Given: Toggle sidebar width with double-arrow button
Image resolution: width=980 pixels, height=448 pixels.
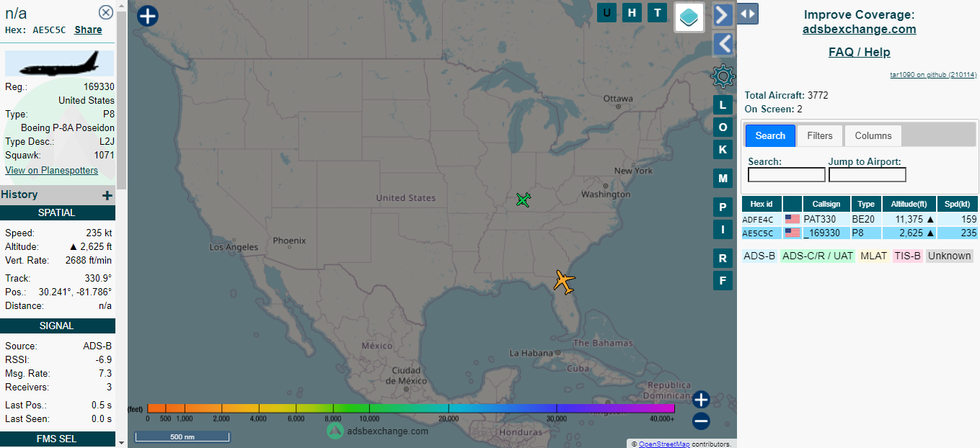Looking at the screenshot, I should point(748,13).
